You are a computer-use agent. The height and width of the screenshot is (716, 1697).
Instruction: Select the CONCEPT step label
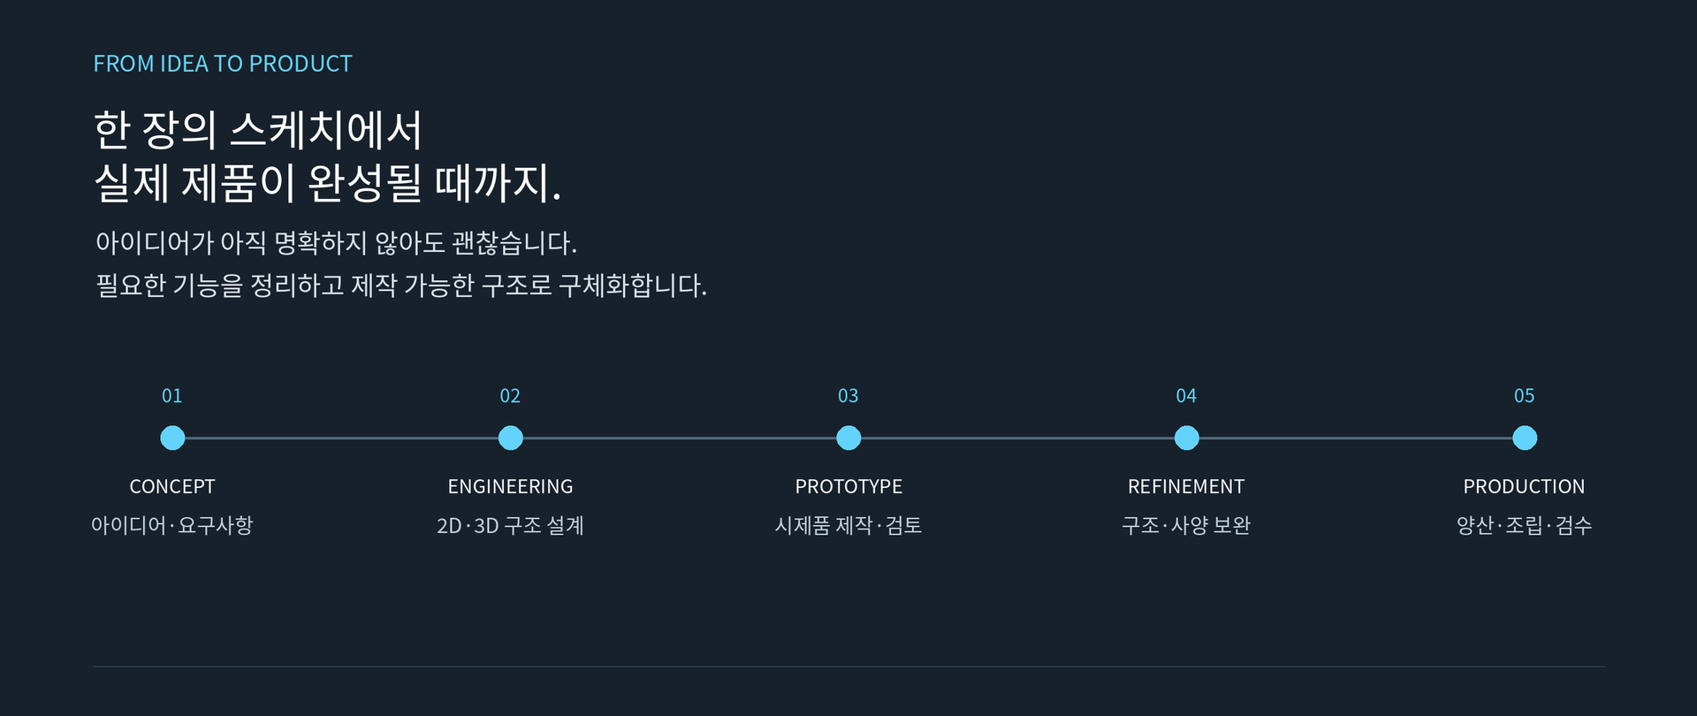coord(172,486)
